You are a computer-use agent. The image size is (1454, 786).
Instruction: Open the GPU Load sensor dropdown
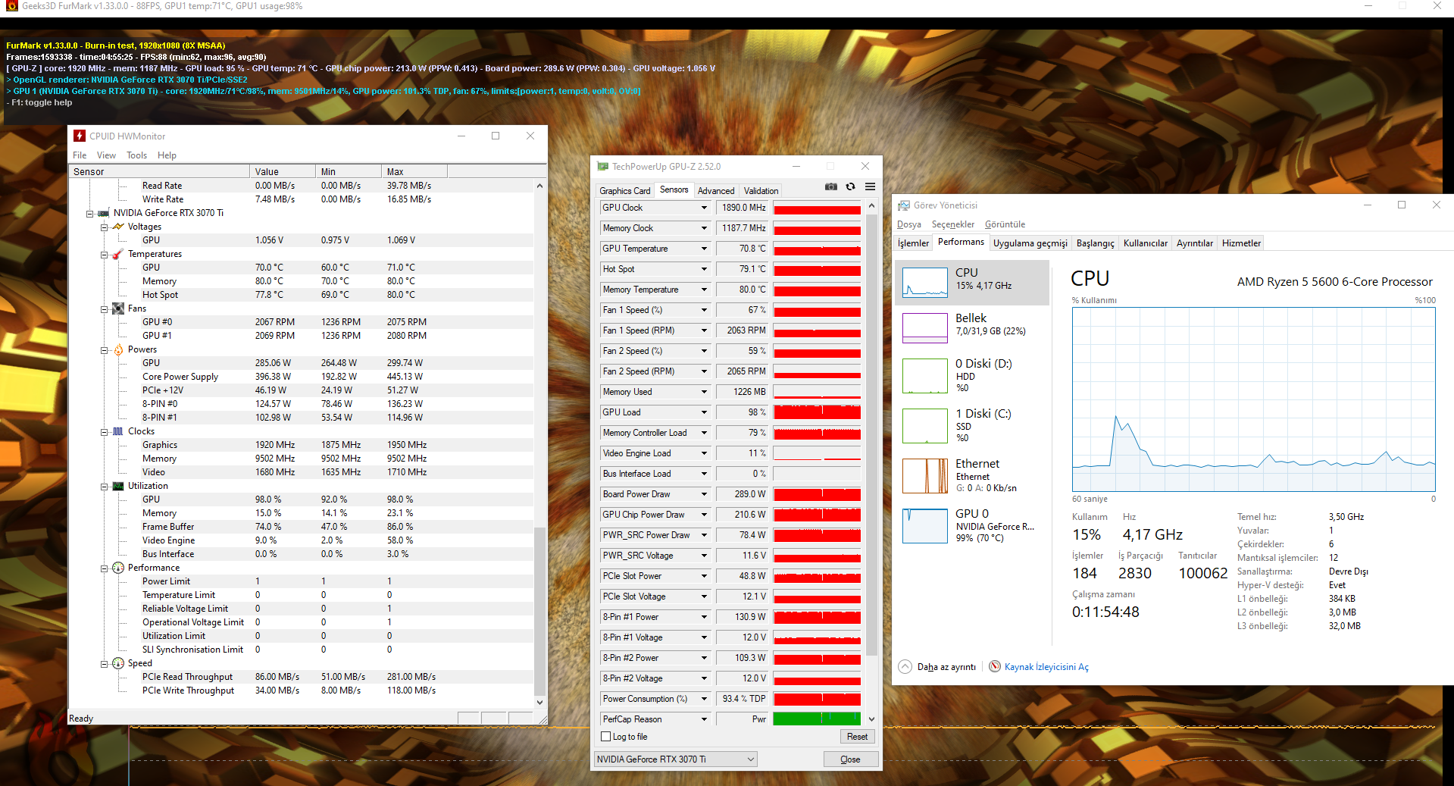(704, 412)
